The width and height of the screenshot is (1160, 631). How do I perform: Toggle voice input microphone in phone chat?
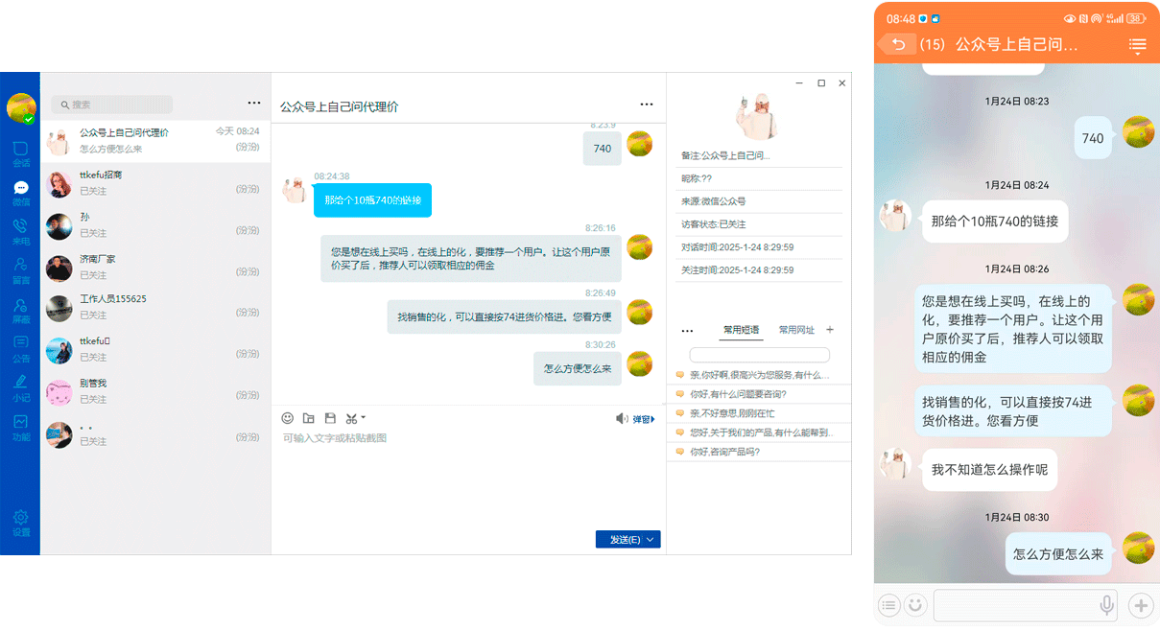point(1106,605)
